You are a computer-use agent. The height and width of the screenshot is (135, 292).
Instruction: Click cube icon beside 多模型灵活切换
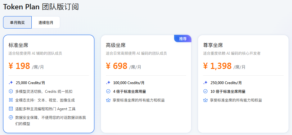coord(11,92)
